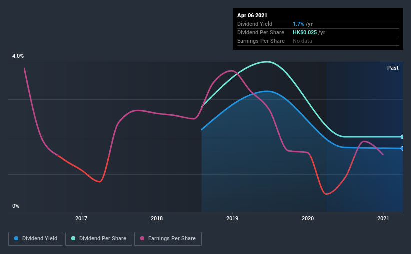Screen dimensions: 411x254
Task: Select the 2019 x-axis label
Action: click(232, 218)
